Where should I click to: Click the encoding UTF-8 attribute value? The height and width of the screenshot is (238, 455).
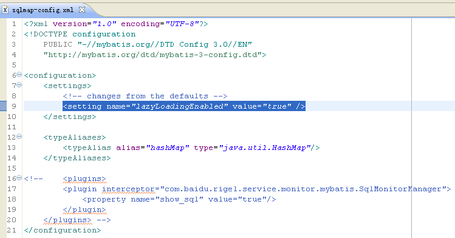tap(182, 24)
